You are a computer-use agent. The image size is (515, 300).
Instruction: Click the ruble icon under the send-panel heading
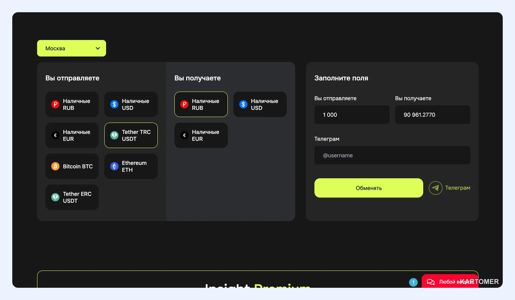(56, 104)
